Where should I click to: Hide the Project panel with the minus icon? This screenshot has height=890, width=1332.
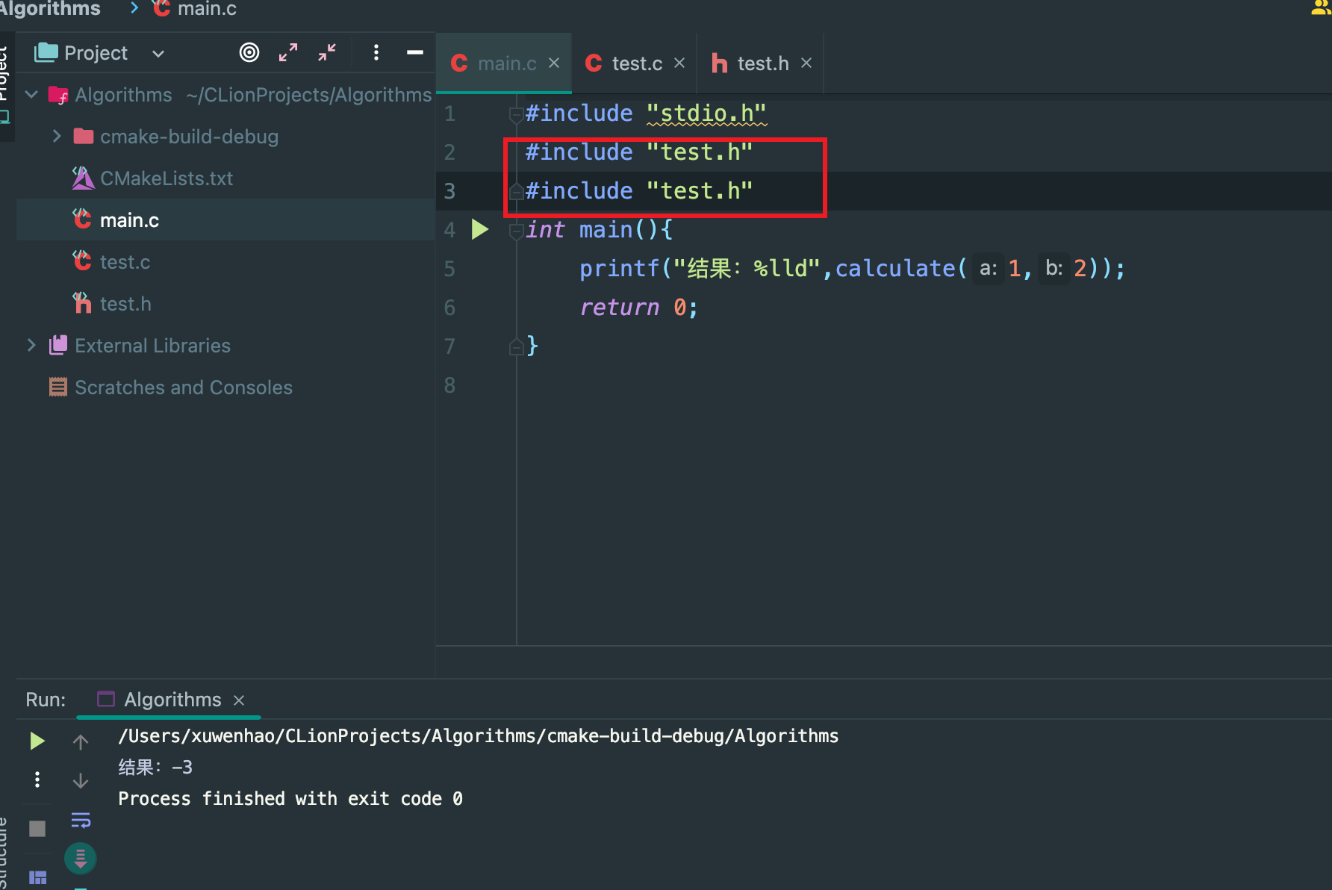pos(415,52)
